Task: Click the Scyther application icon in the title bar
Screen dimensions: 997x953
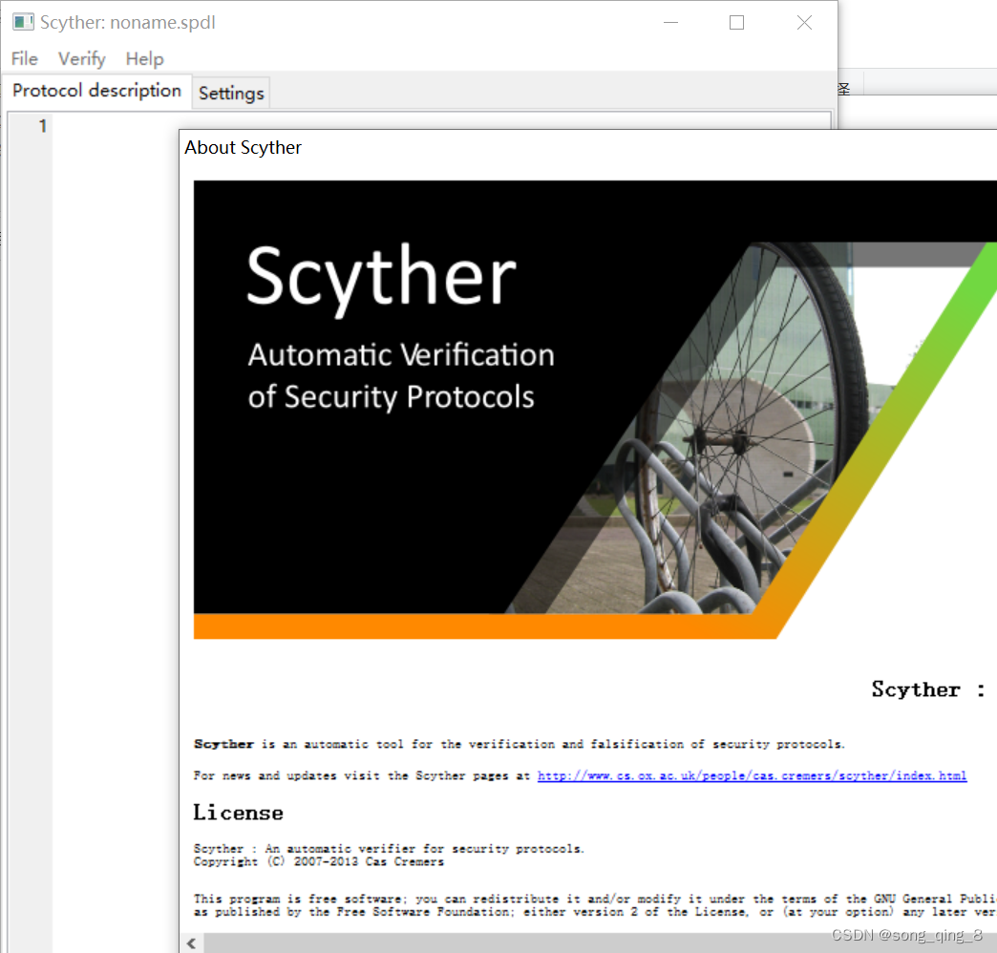Action: coord(21,21)
